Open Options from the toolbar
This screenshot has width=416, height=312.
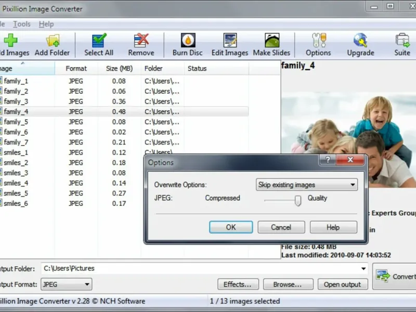(x=319, y=41)
